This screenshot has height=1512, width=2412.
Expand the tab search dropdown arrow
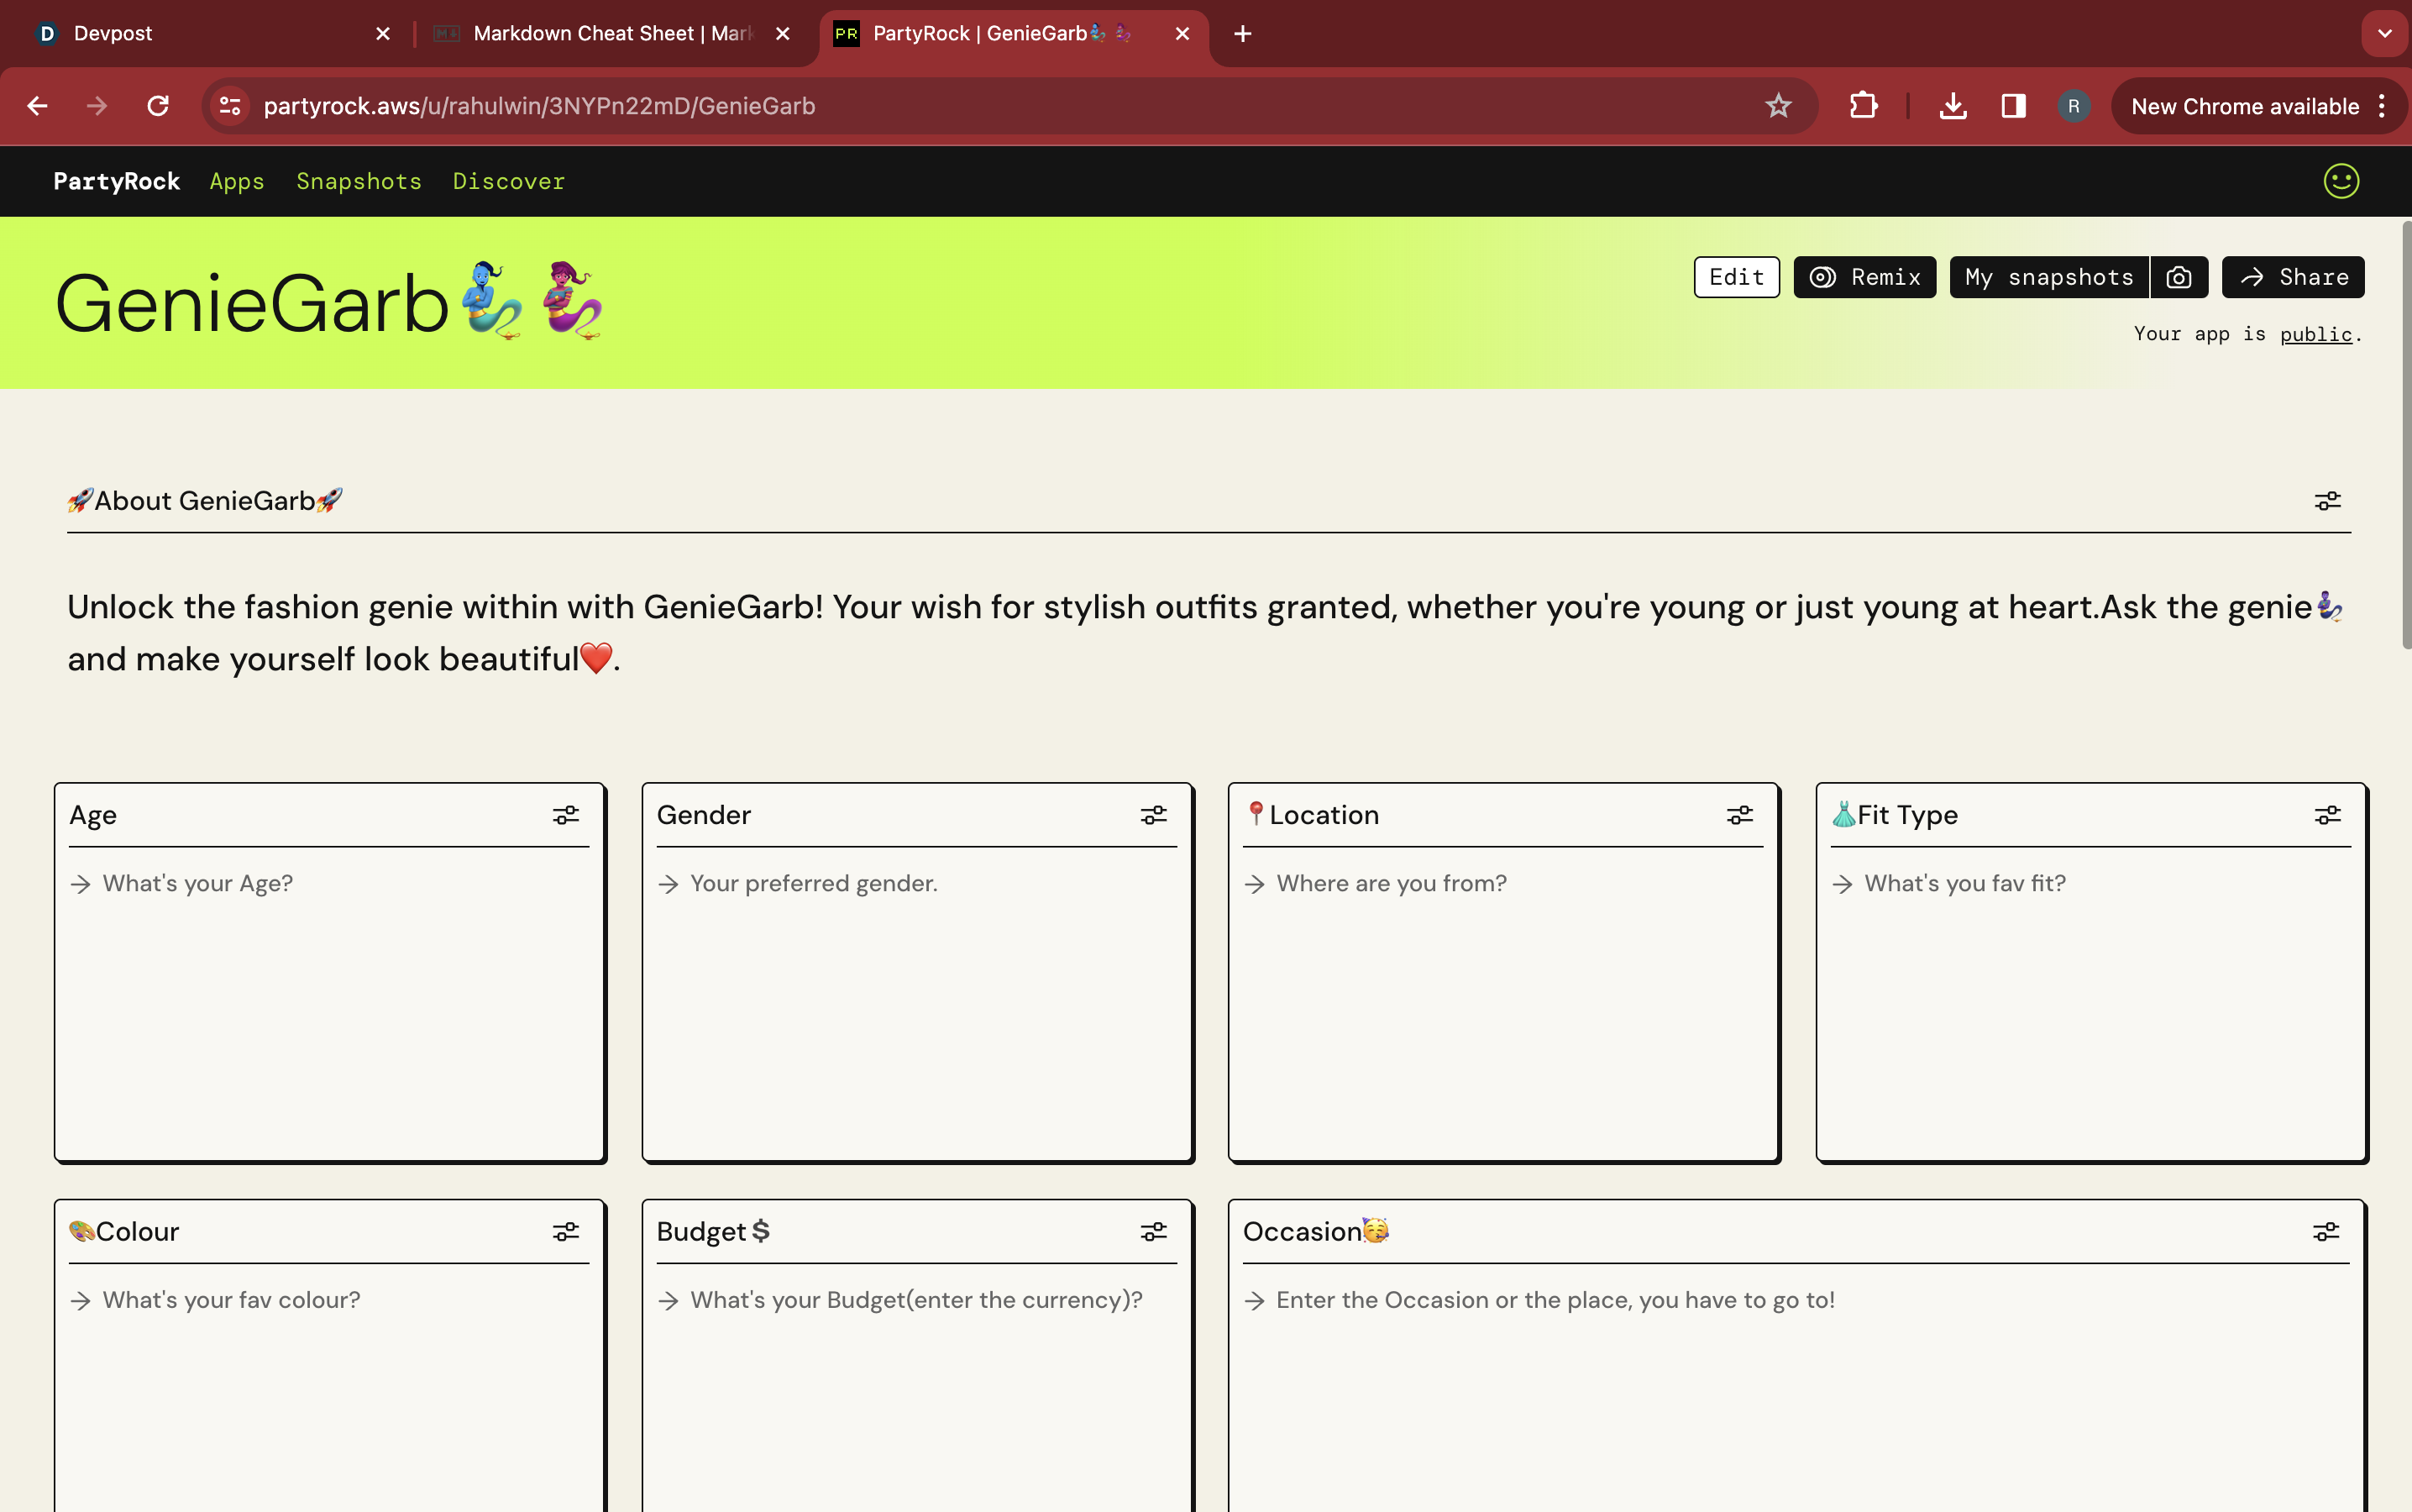(2384, 34)
